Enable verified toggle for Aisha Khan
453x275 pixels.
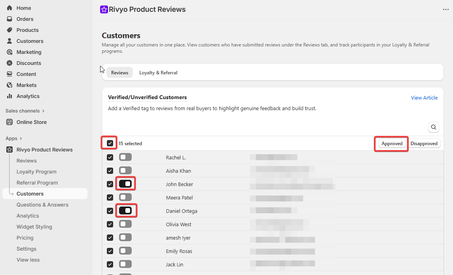pyautogui.click(x=125, y=170)
